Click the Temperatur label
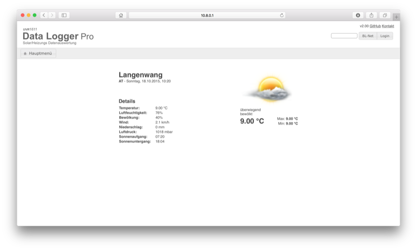The width and height of the screenshot is (417, 250). click(x=129, y=108)
